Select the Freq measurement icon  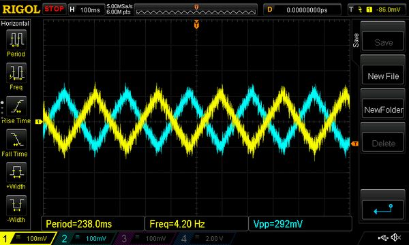[x=16, y=73]
